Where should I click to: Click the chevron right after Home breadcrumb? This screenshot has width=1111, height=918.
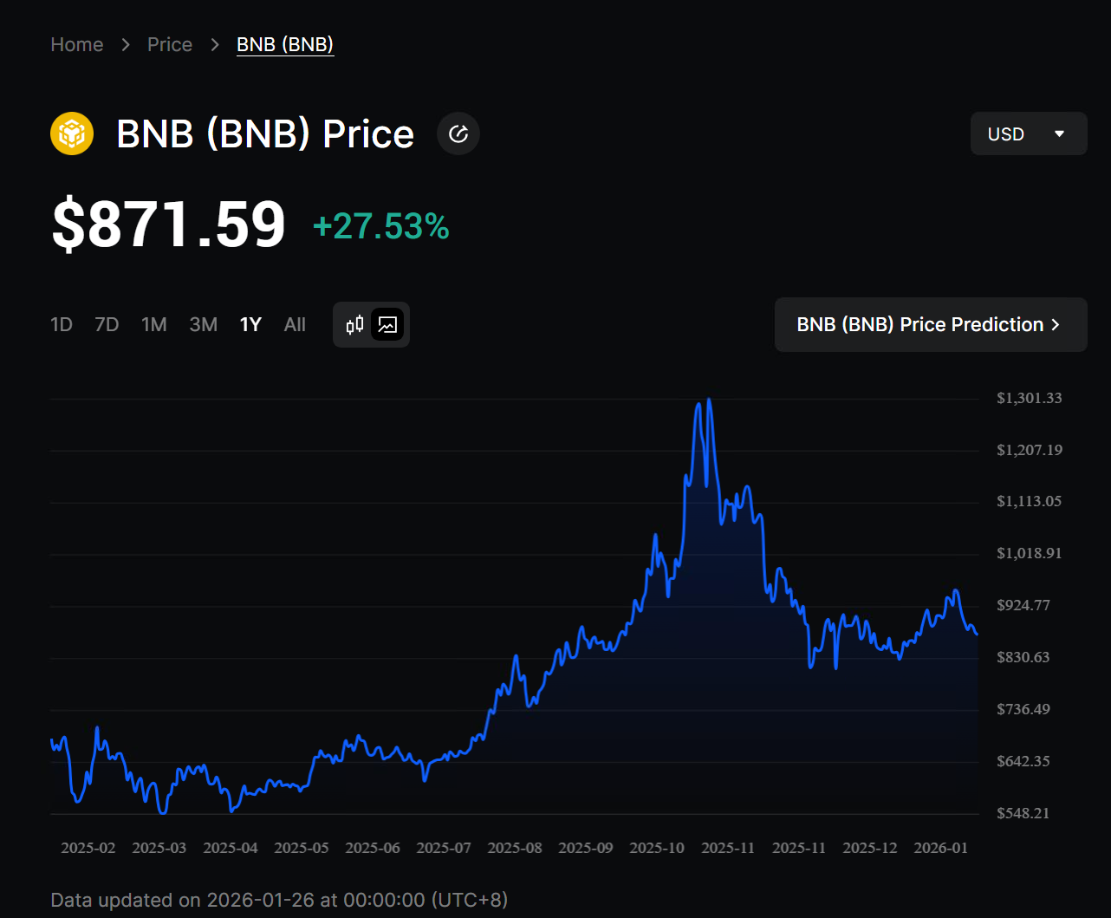(x=126, y=44)
